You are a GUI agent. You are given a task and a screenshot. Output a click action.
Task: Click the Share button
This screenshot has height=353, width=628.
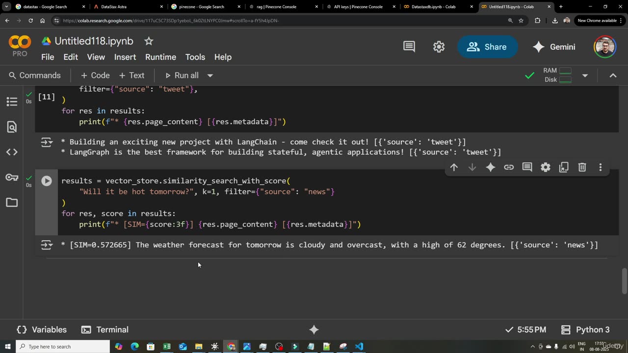pyautogui.click(x=487, y=47)
